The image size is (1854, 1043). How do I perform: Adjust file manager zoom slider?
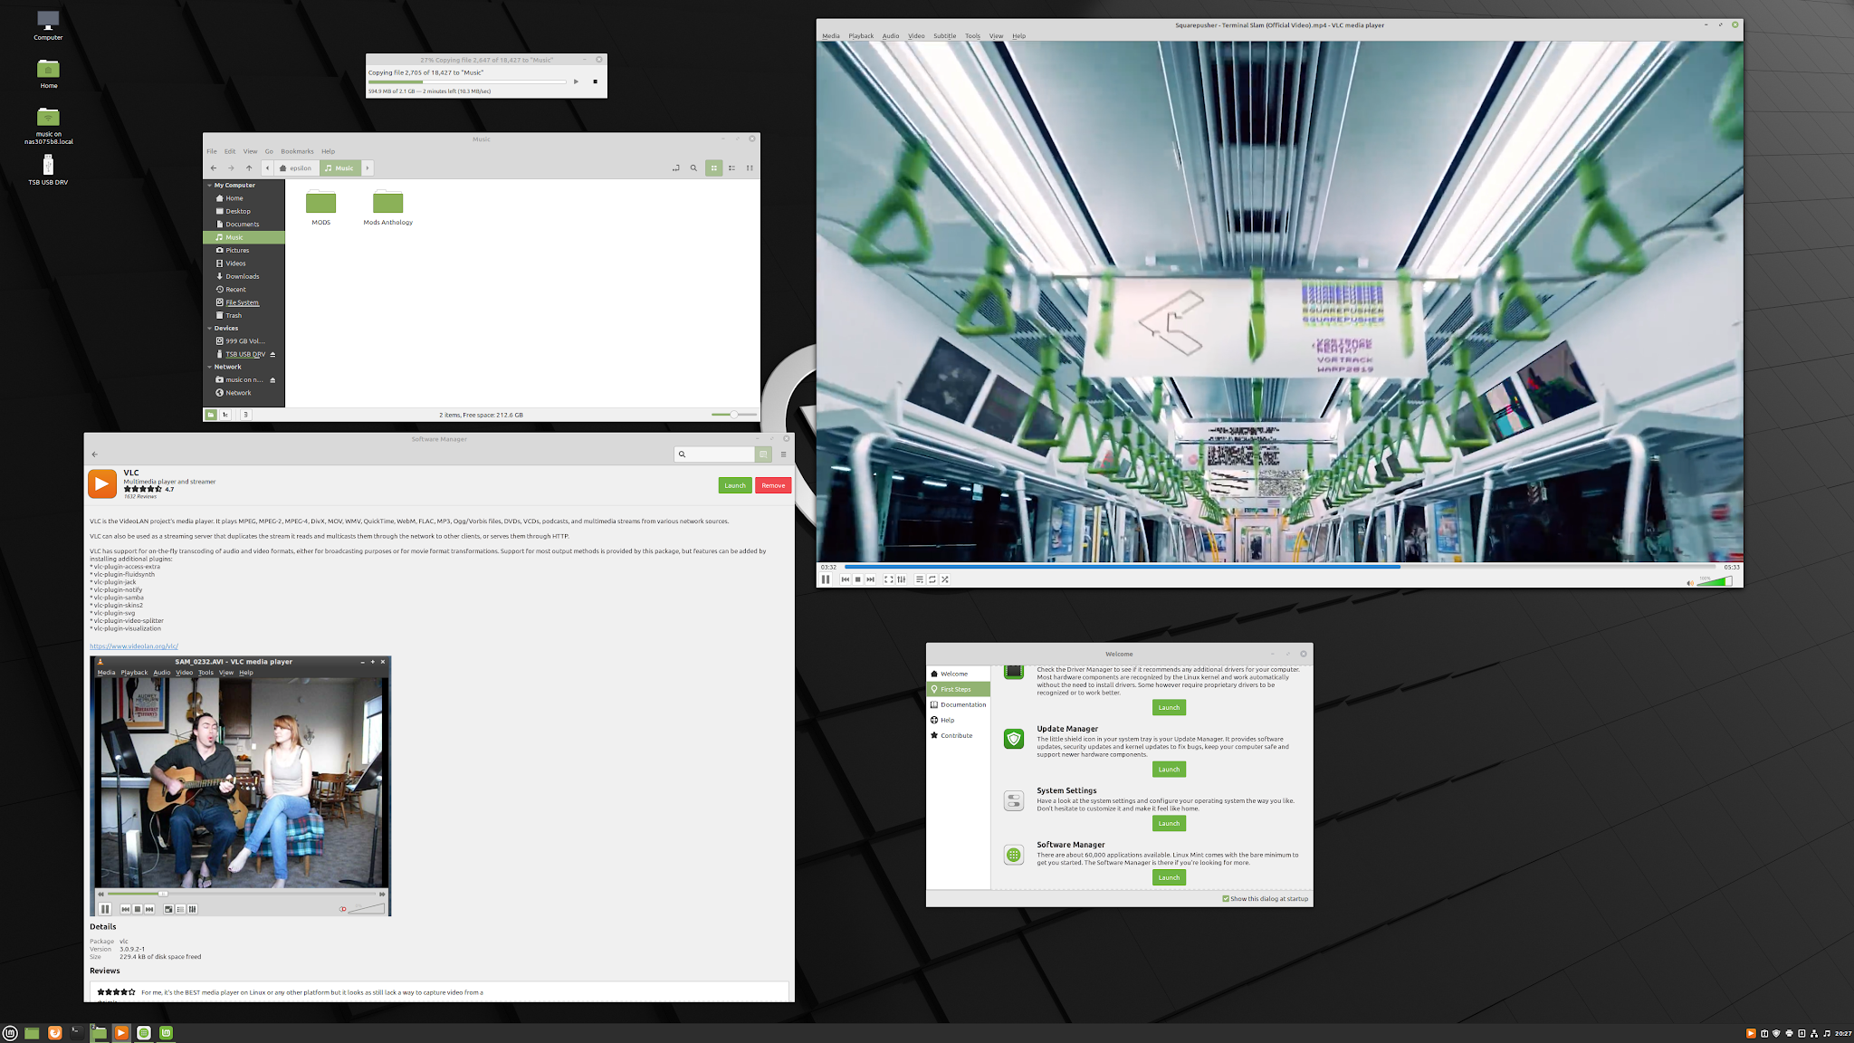coord(733,415)
